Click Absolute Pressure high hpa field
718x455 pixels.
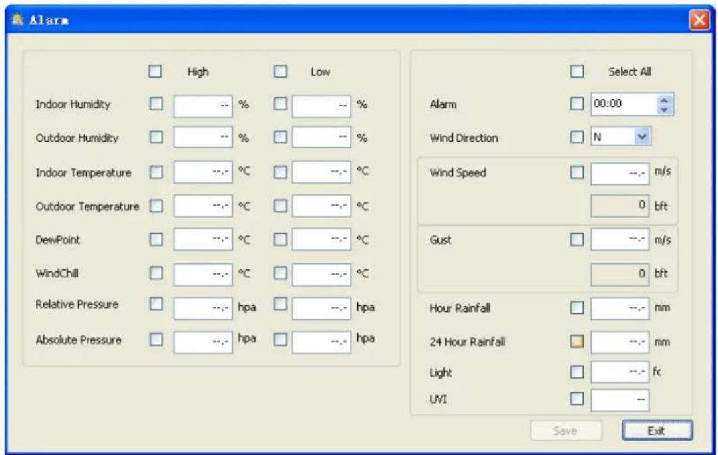[x=203, y=342]
